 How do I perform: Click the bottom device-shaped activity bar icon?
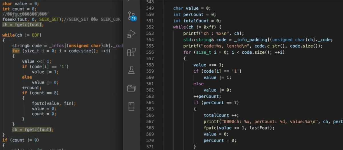point(131,107)
